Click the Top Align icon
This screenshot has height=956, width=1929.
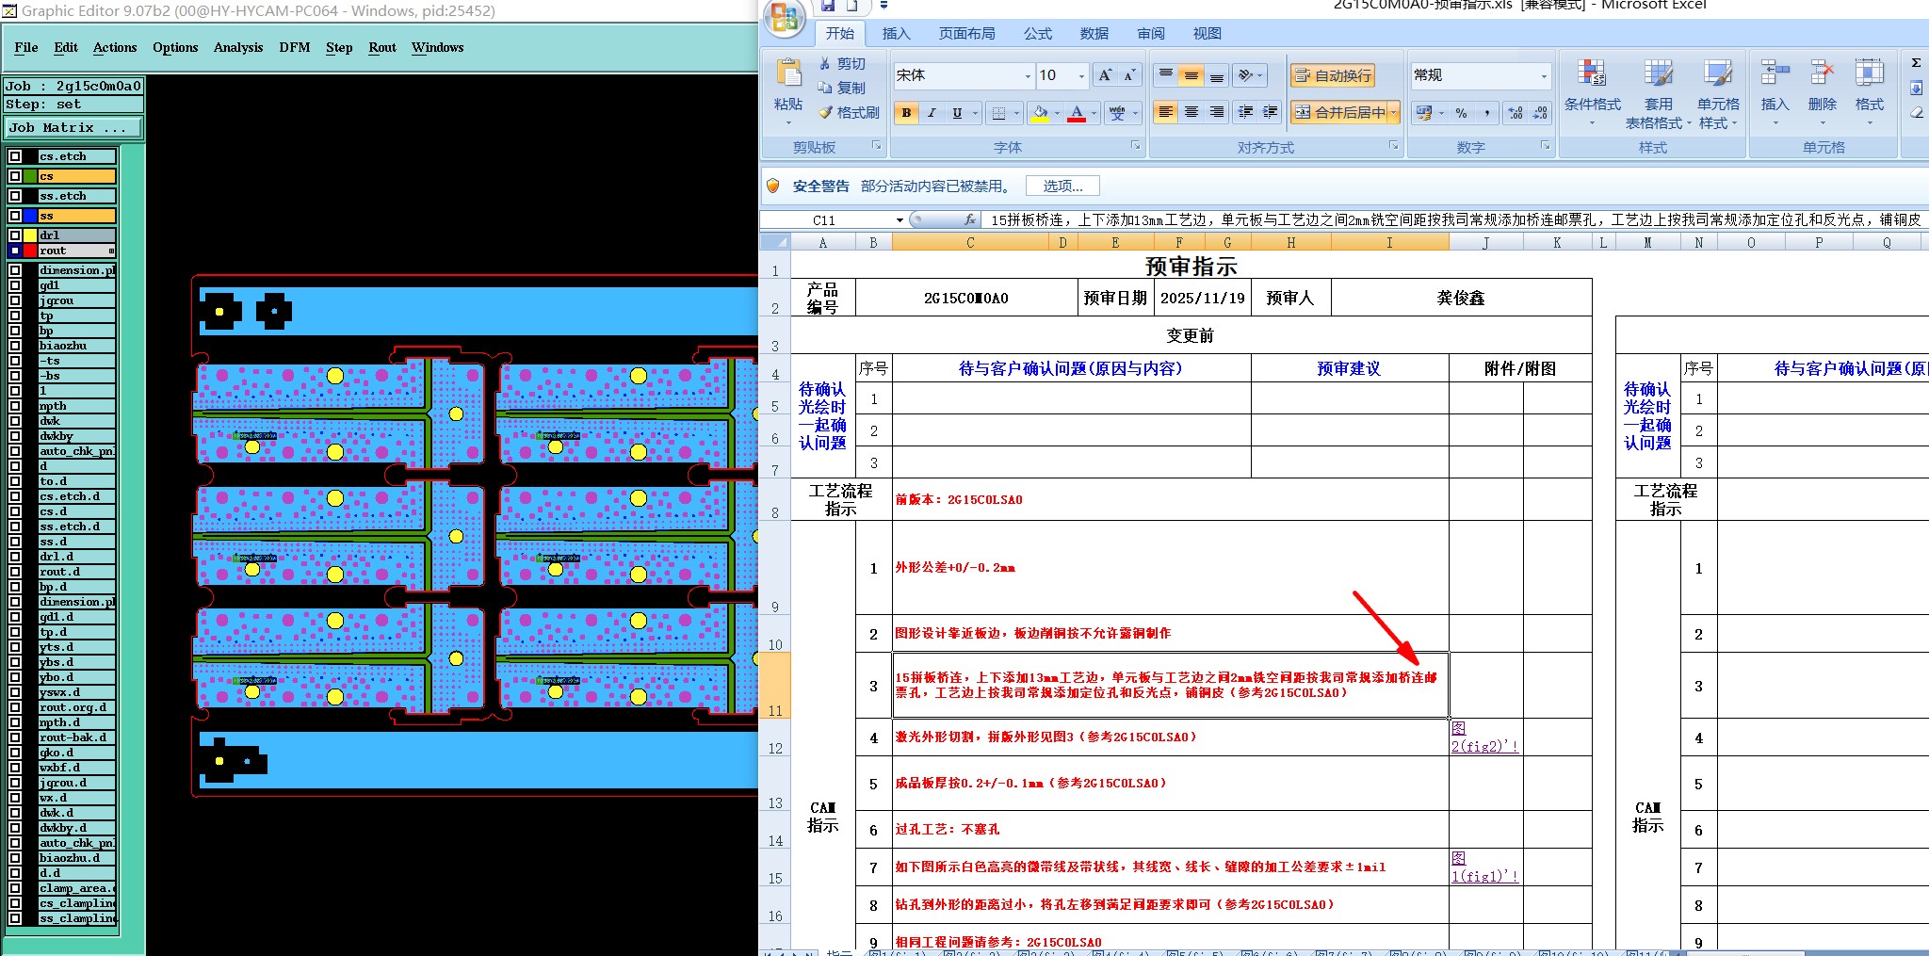click(1166, 74)
